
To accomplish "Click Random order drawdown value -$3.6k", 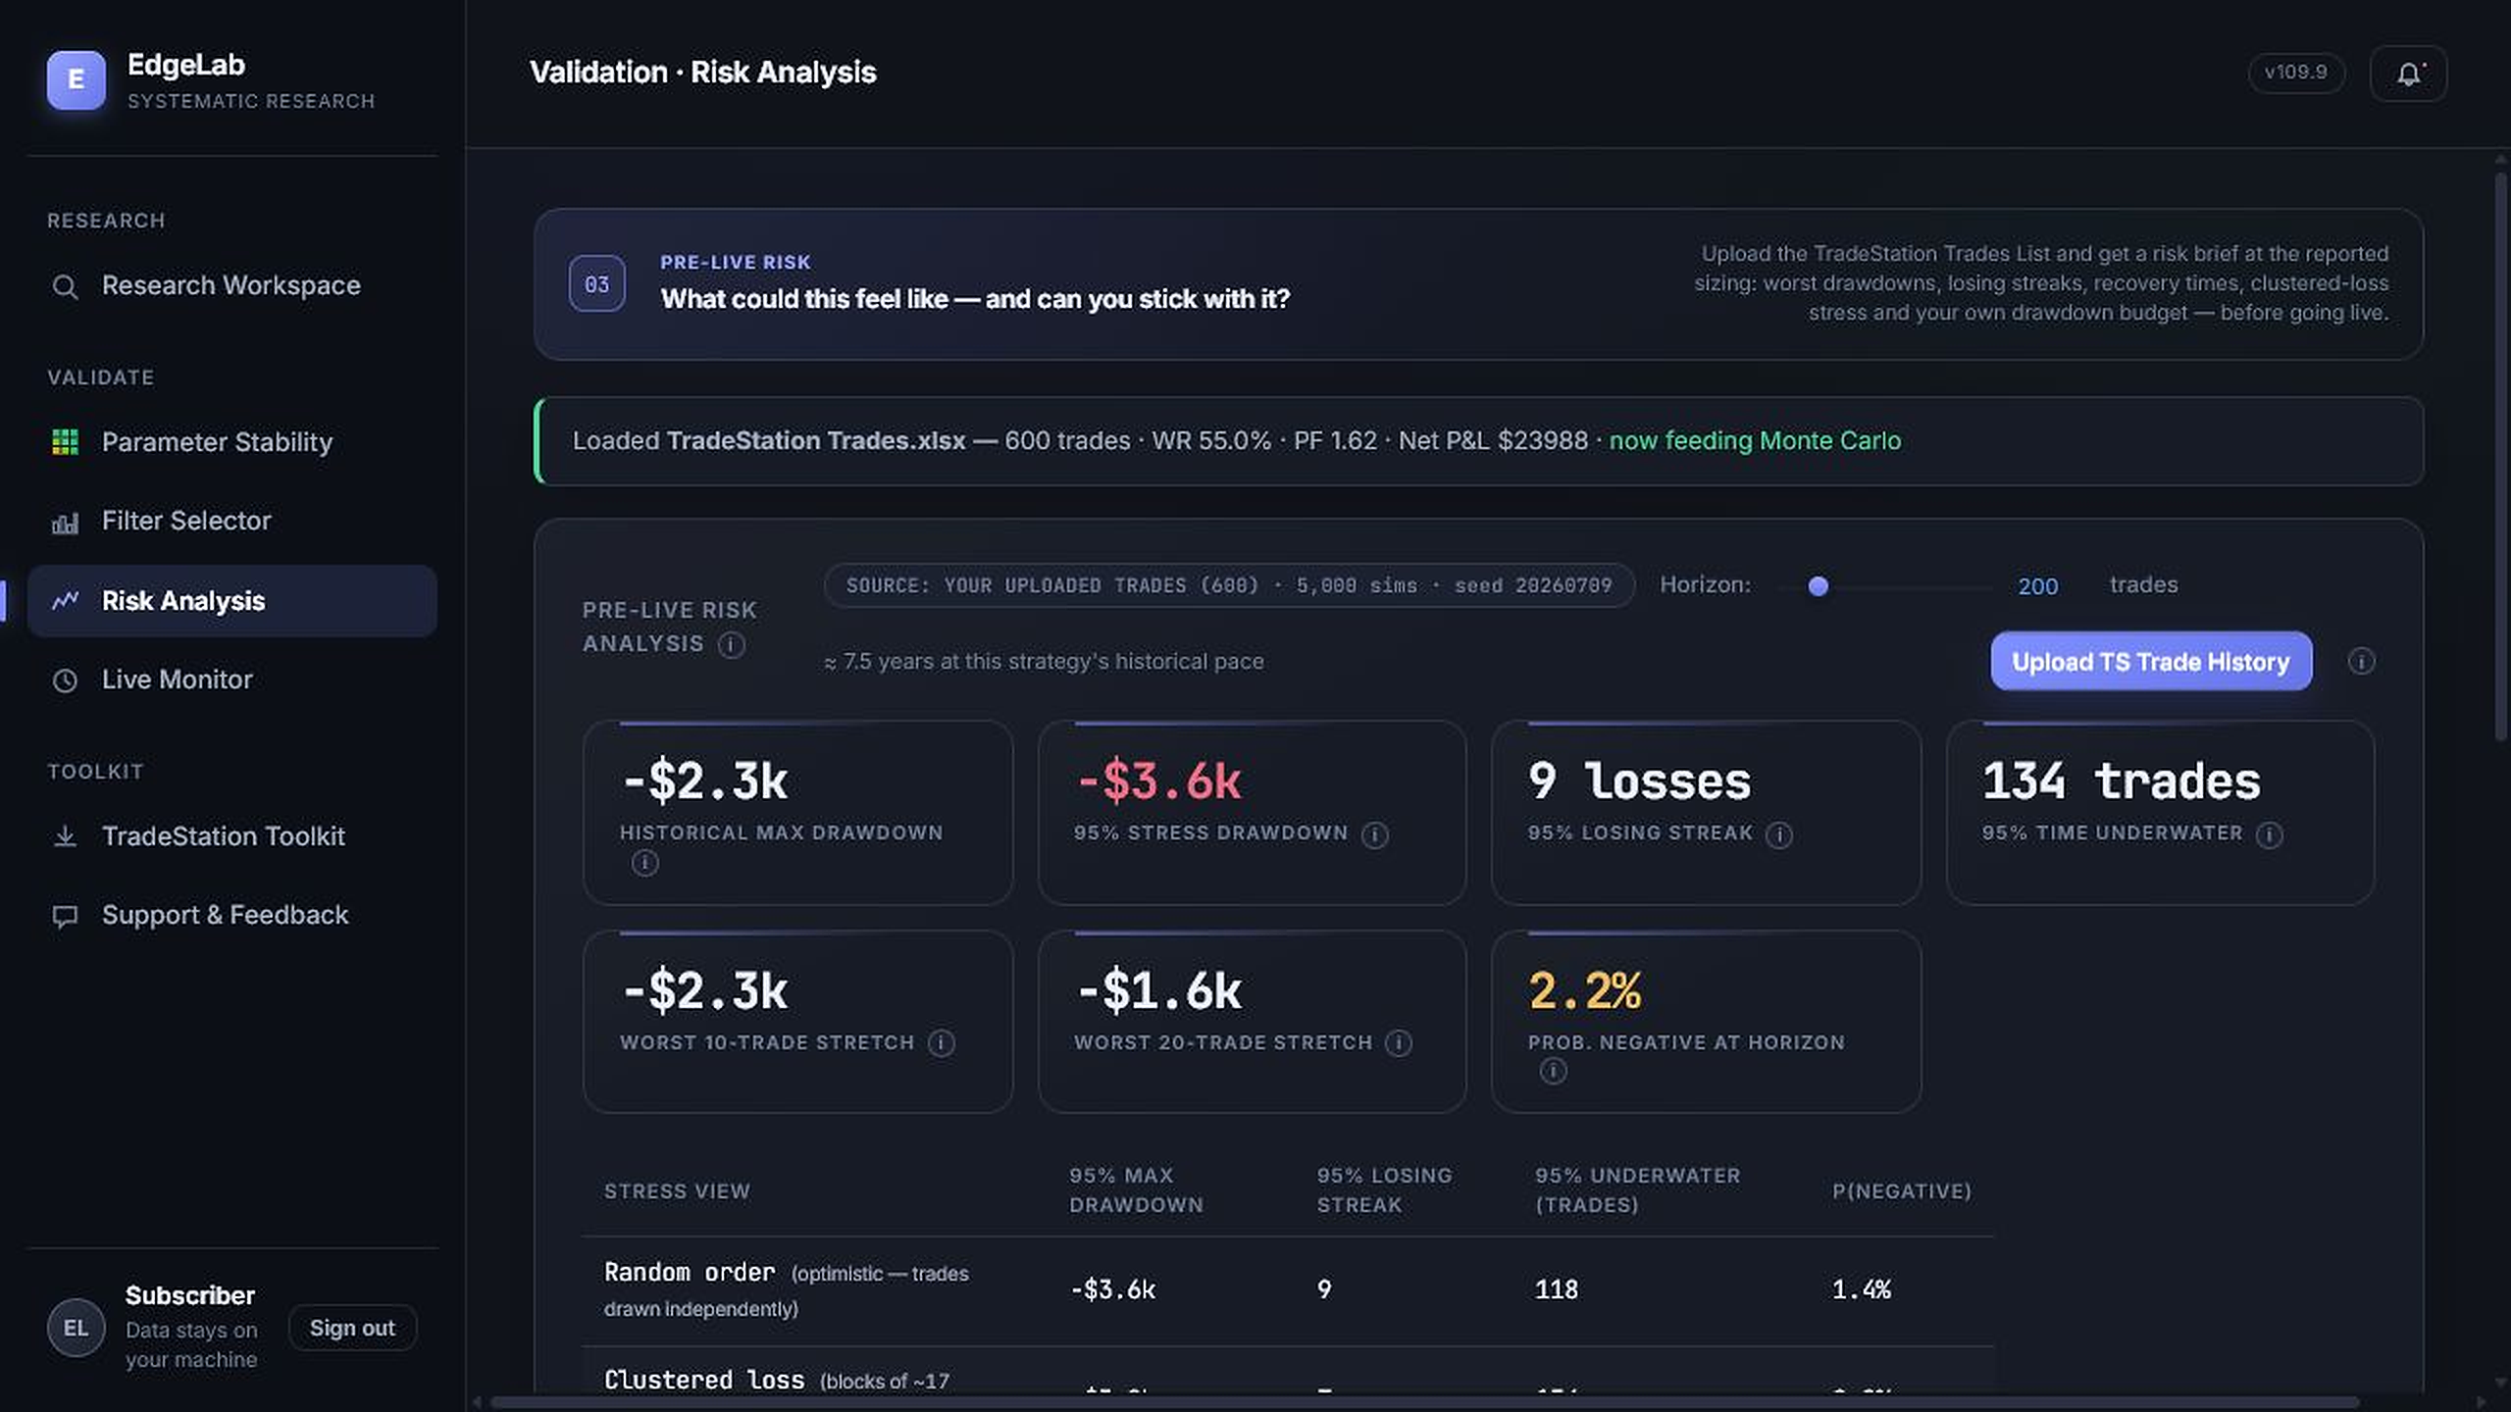I will (1112, 1289).
